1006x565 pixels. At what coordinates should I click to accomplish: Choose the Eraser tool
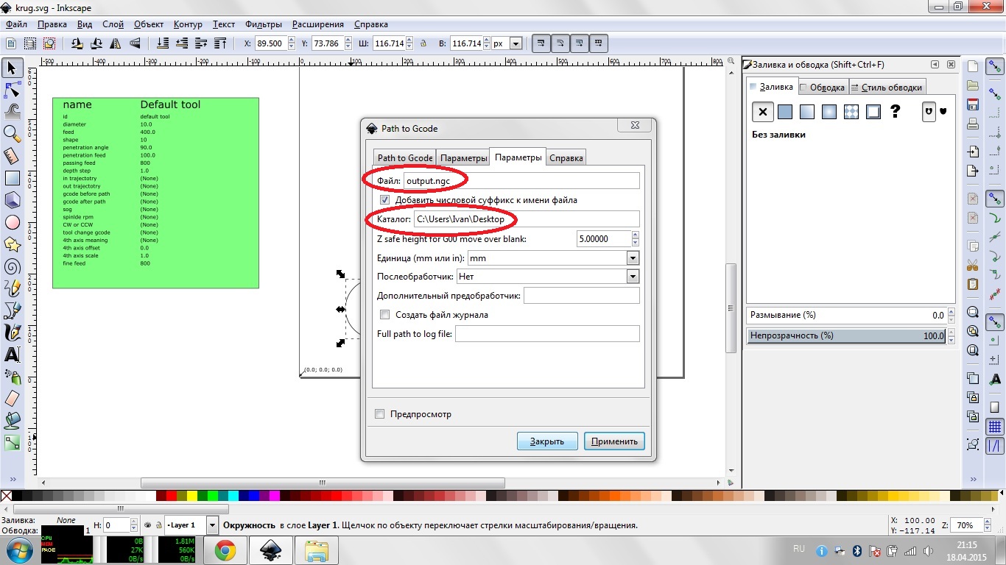tap(12, 398)
